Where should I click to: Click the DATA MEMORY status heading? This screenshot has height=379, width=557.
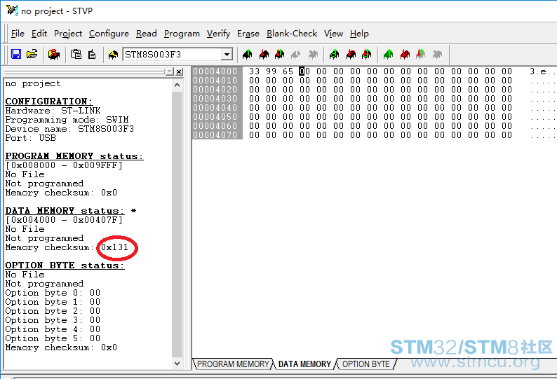click(65, 211)
